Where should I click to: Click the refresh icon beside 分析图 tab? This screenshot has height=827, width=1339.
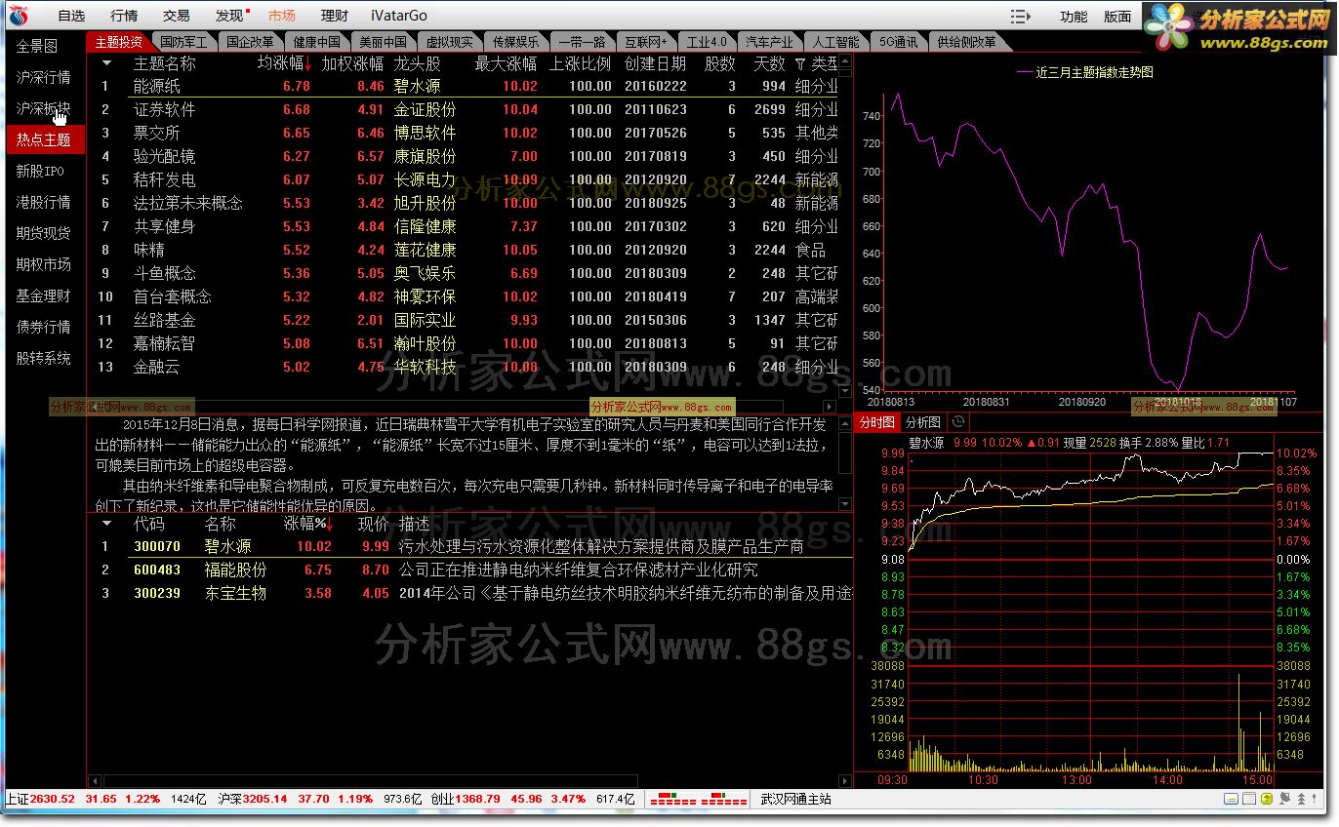coord(958,422)
